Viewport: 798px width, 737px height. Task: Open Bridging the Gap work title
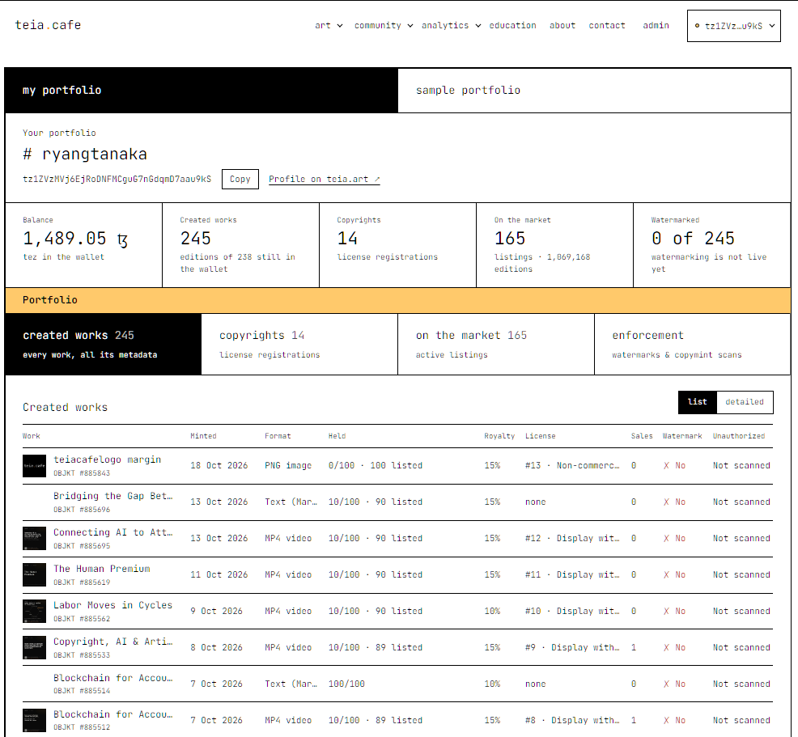pyautogui.click(x=113, y=496)
